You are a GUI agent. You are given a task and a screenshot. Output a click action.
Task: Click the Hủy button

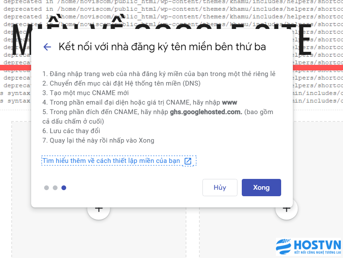tap(220, 188)
